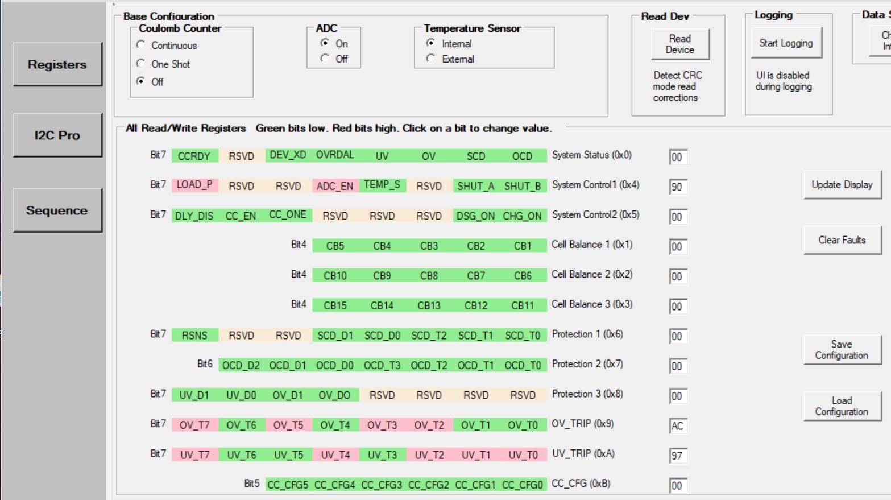891x500 pixels.
Task: Flip the OV_T7 bit in OV_TRIP
Action: click(x=194, y=425)
